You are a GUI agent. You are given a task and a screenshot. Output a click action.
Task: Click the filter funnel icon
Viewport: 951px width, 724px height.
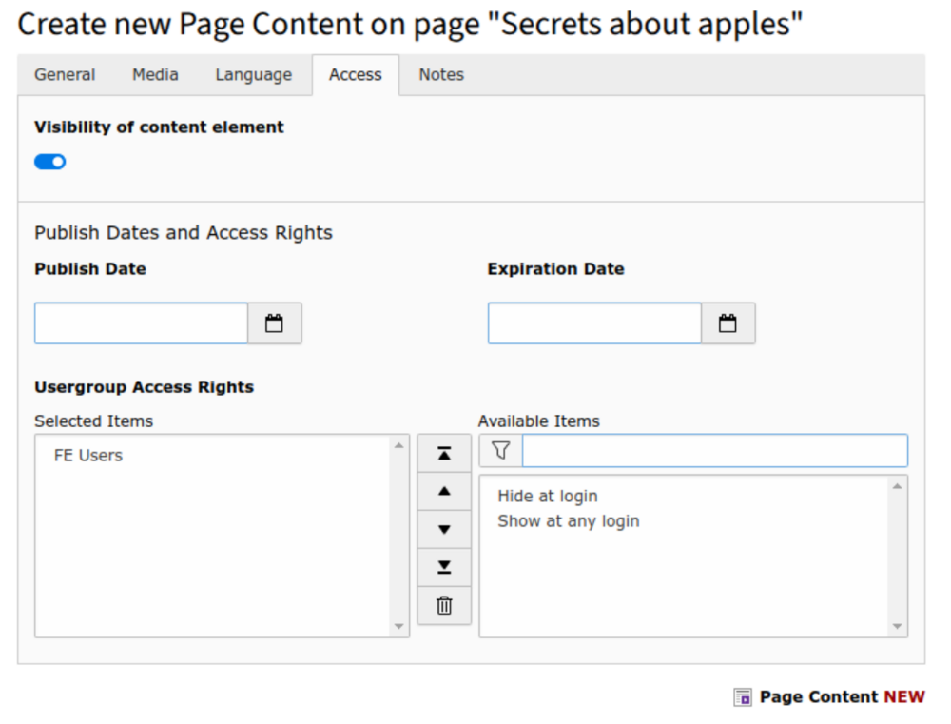[x=501, y=451]
